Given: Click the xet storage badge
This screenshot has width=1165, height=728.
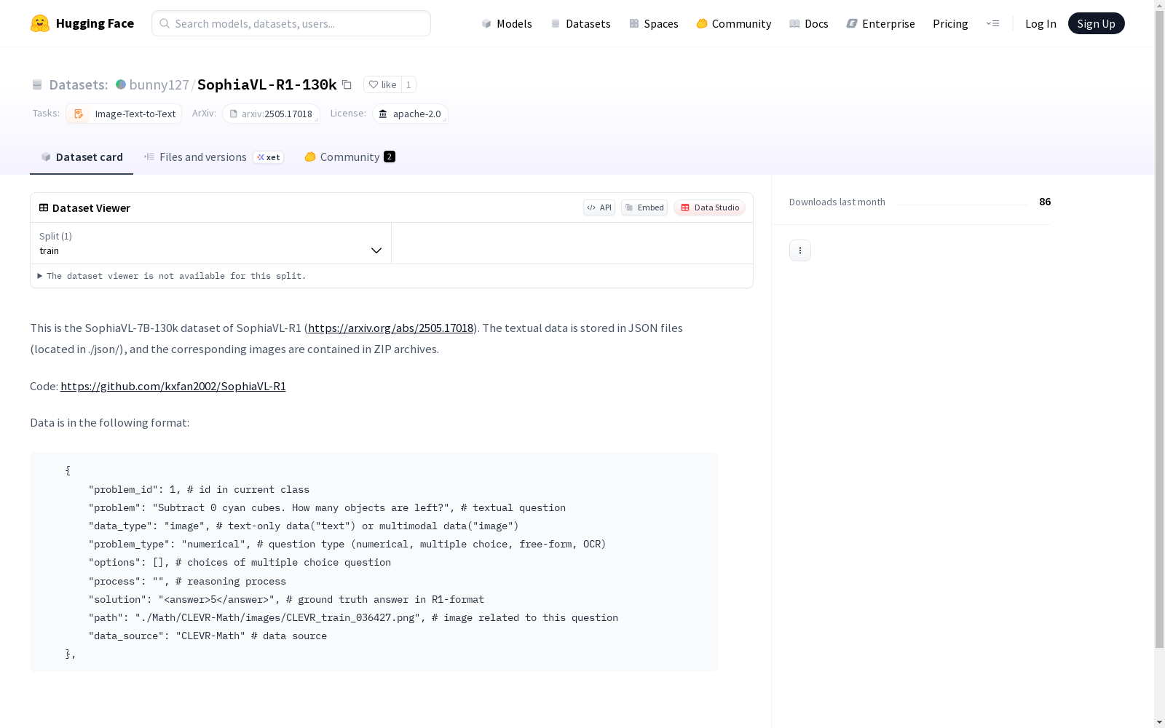Looking at the screenshot, I should point(269,157).
